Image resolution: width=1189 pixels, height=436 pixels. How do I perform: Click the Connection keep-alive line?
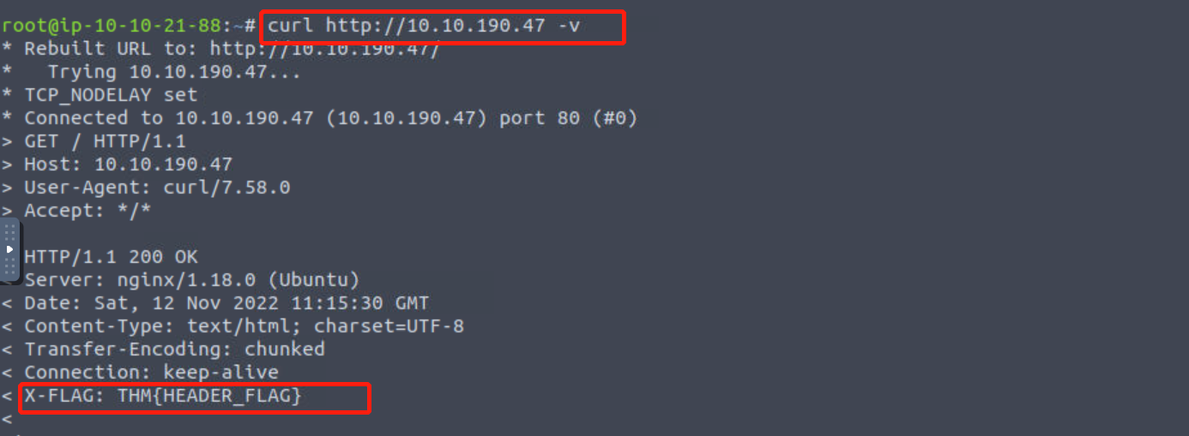click(x=151, y=373)
